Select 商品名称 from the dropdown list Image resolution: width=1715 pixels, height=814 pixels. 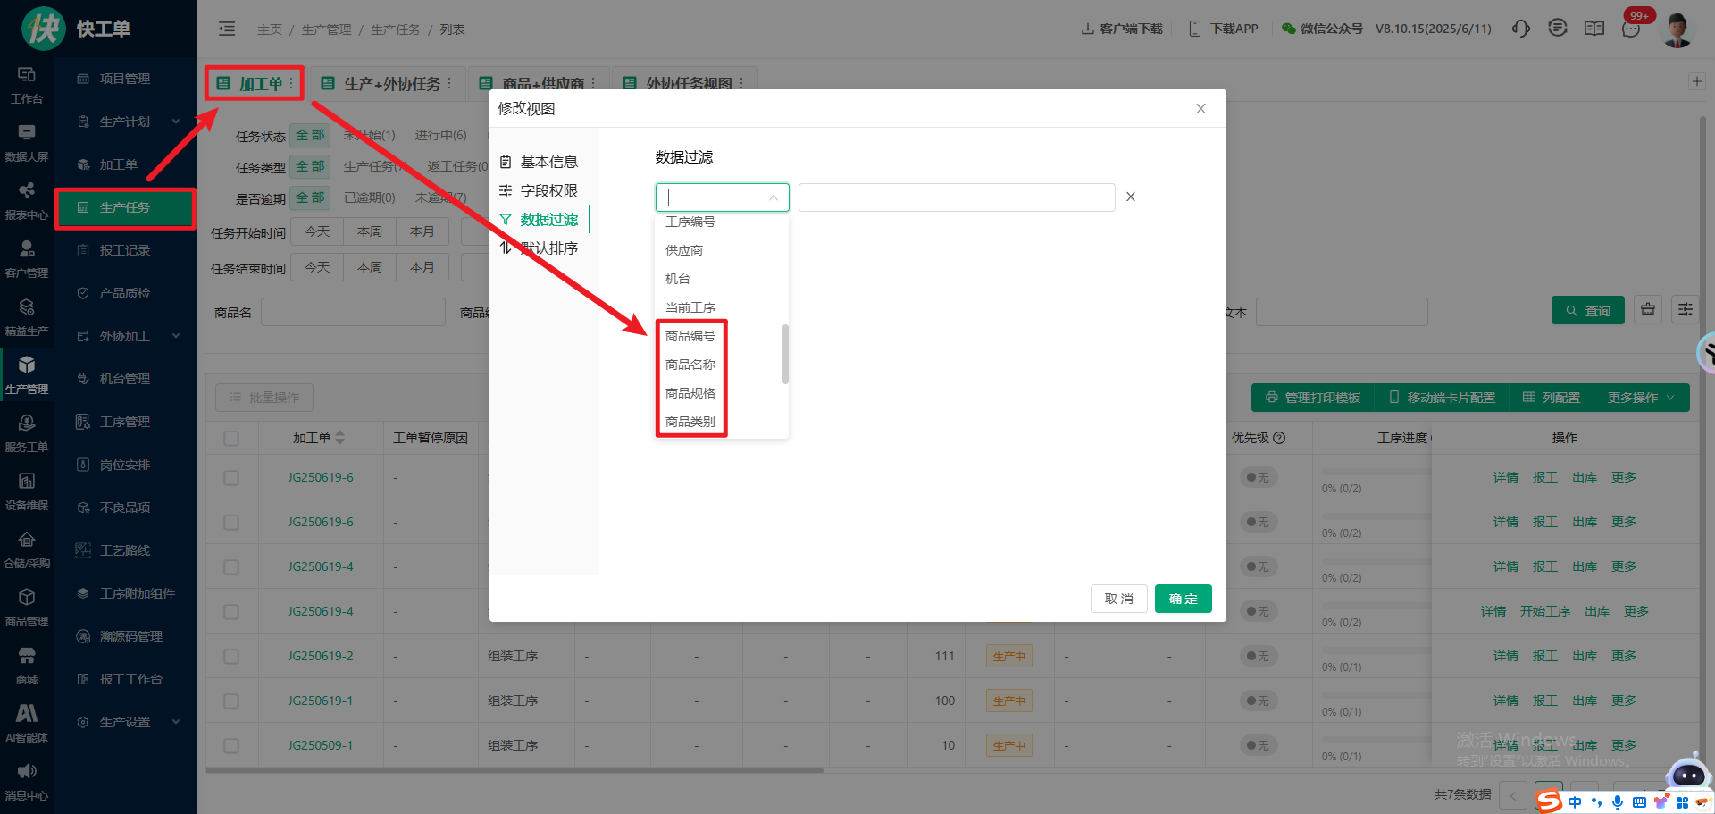click(x=690, y=365)
